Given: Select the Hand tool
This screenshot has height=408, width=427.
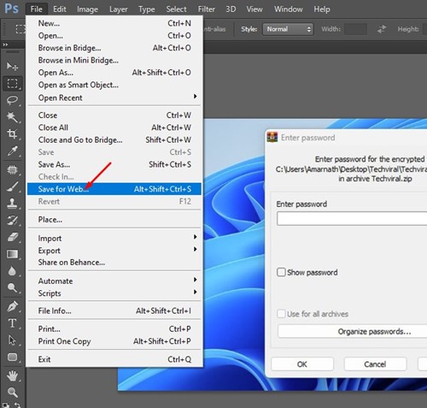Looking at the screenshot, I should click(12, 375).
